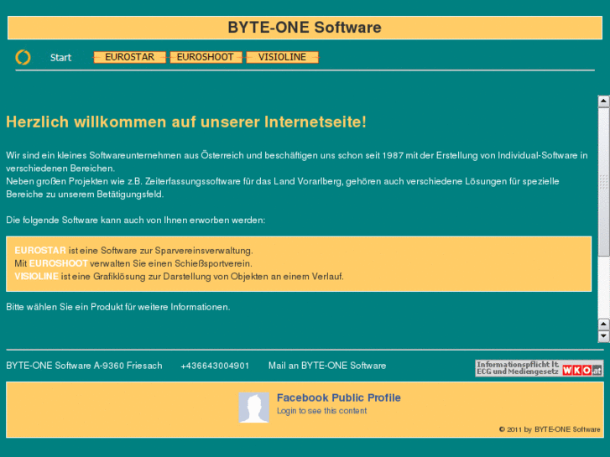Click Bitte wählen Sie ein Produkt text
This screenshot has width=610, height=457.
(117, 307)
